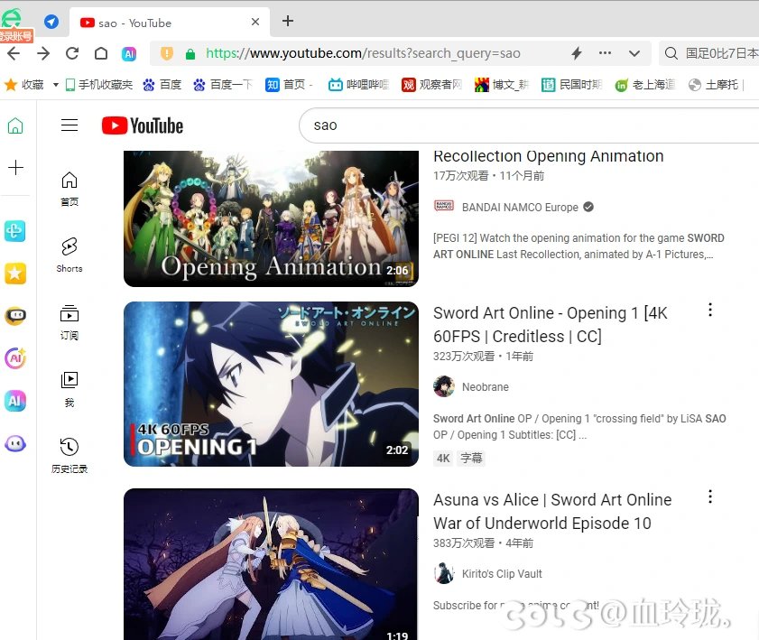
Task: Open the 观察者网 bookmark
Action: click(431, 85)
